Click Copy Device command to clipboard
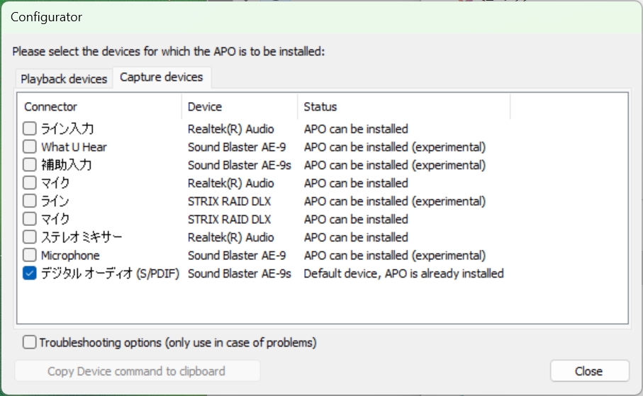This screenshot has height=396, width=643. click(137, 371)
